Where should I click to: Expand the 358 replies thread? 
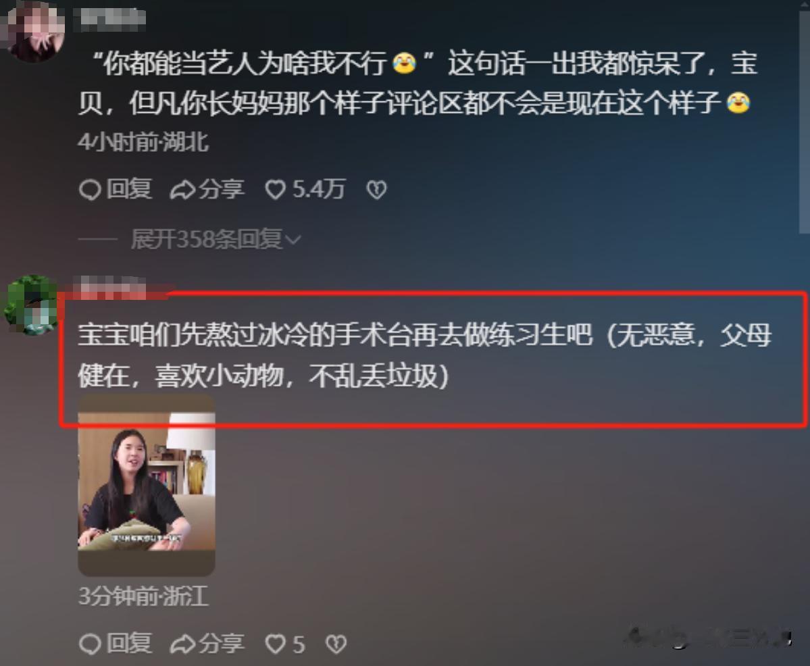[x=206, y=239]
